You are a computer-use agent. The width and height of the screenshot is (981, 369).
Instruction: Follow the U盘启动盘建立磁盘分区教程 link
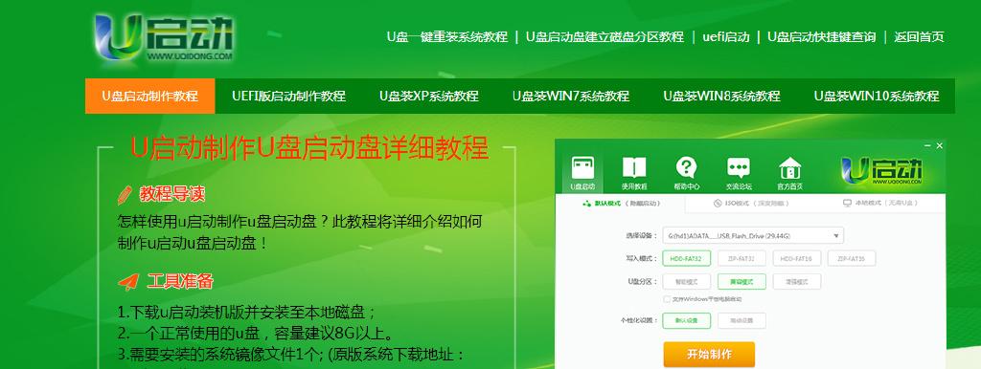[605, 37]
